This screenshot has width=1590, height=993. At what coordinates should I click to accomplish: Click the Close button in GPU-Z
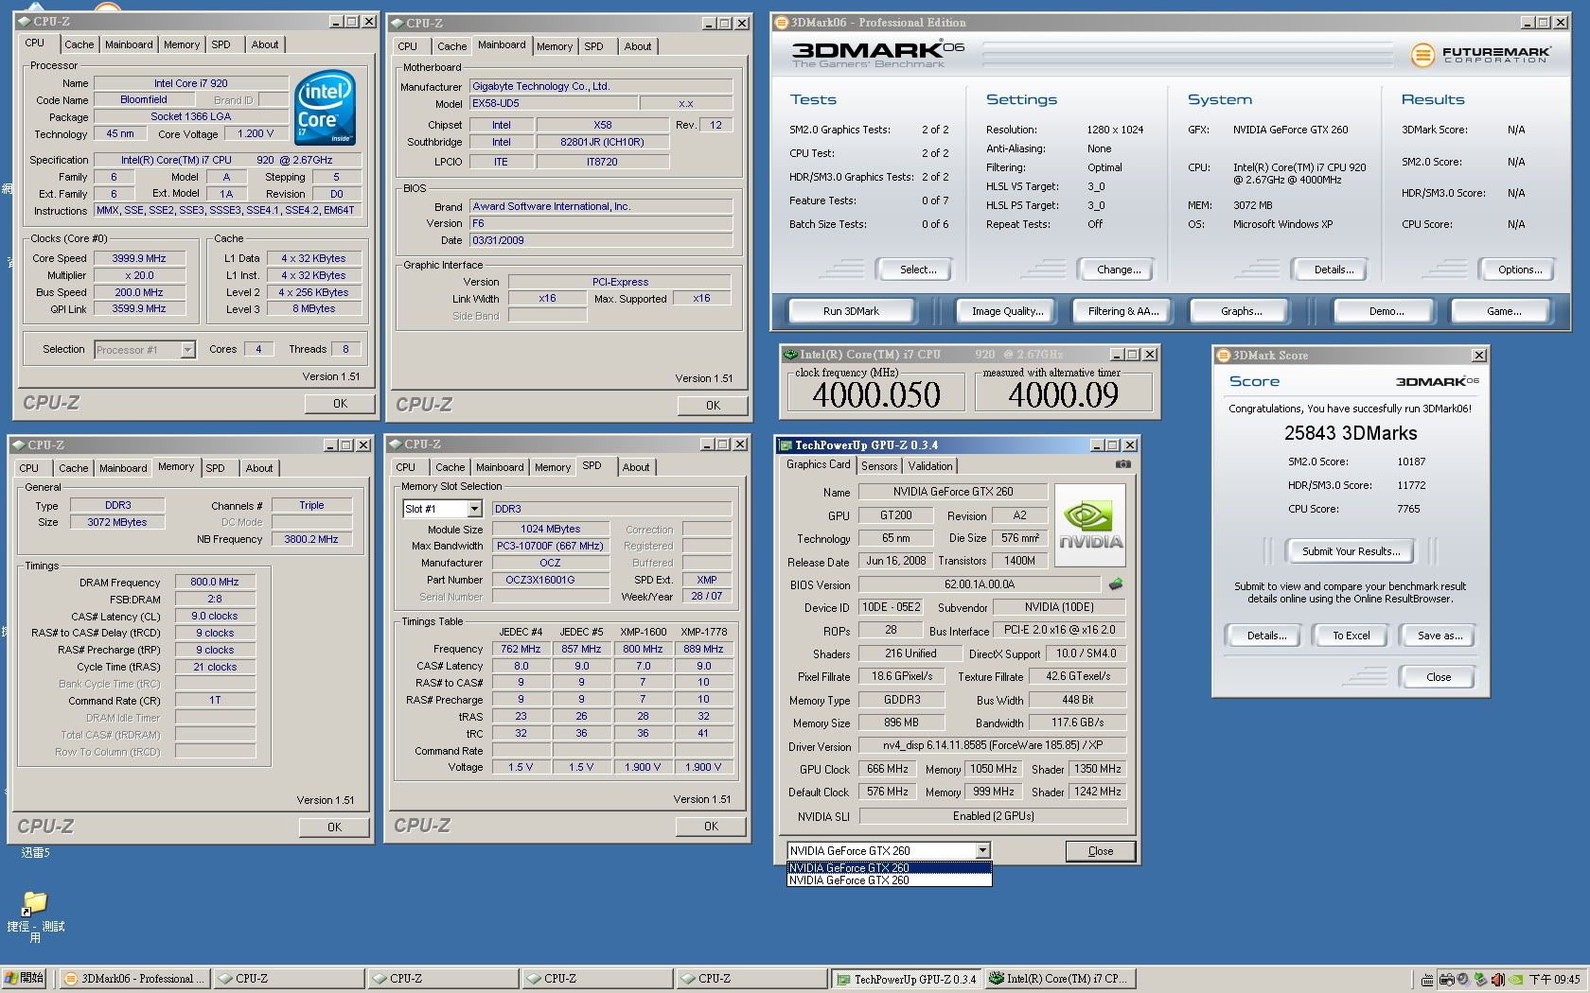pos(1101,851)
